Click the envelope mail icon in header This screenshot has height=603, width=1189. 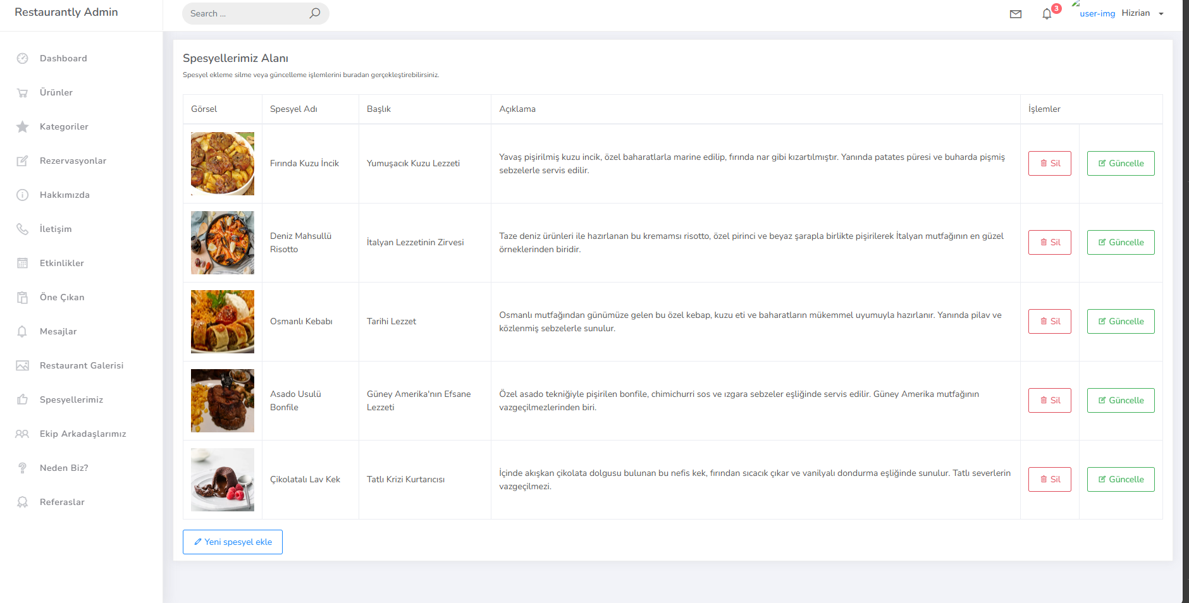(1016, 14)
